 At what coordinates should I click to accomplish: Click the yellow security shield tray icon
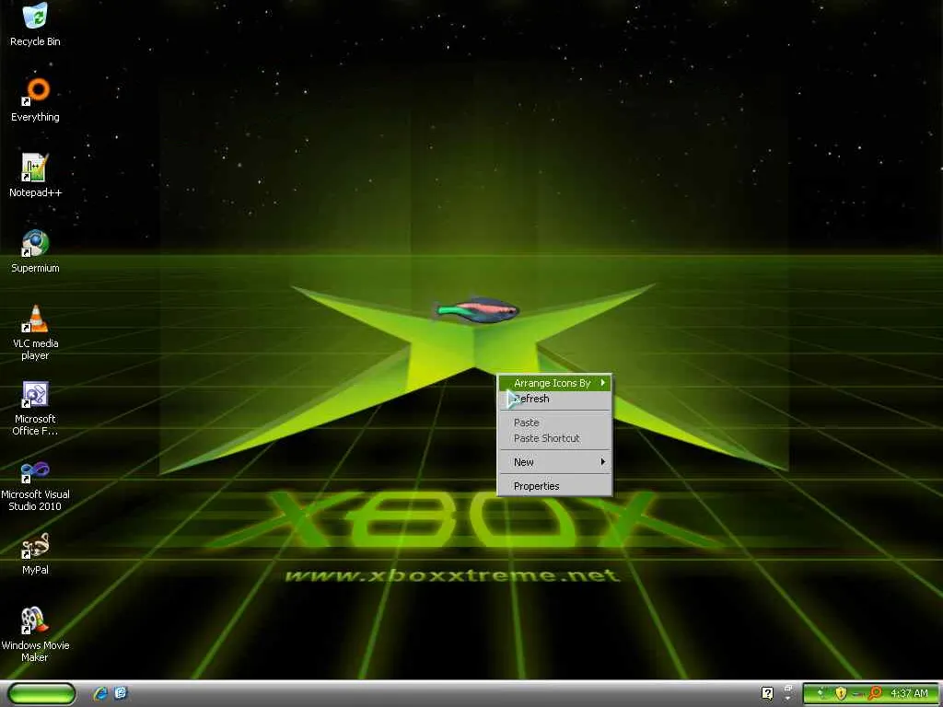point(841,693)
